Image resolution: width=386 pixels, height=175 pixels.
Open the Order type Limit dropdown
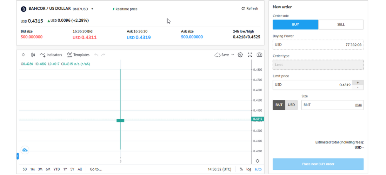pyautogui.click(x=318, y=65)
